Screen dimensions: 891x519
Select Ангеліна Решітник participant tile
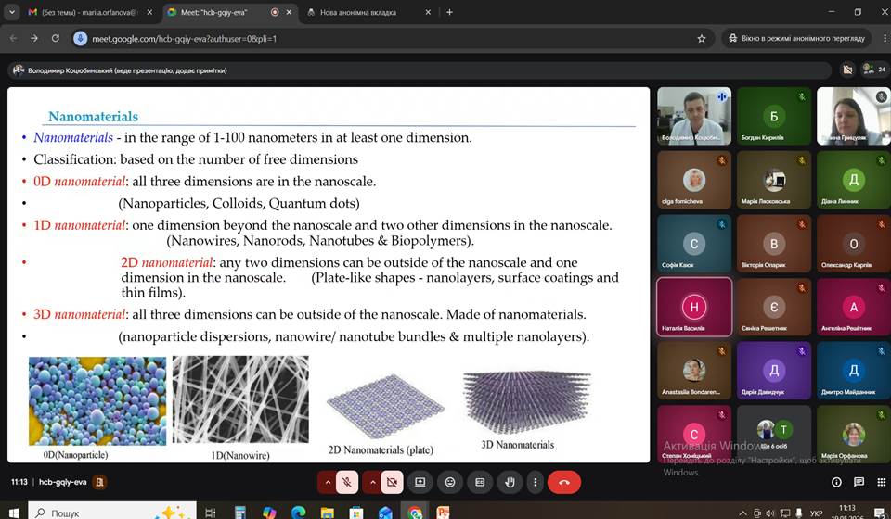[x=854, y=307]
